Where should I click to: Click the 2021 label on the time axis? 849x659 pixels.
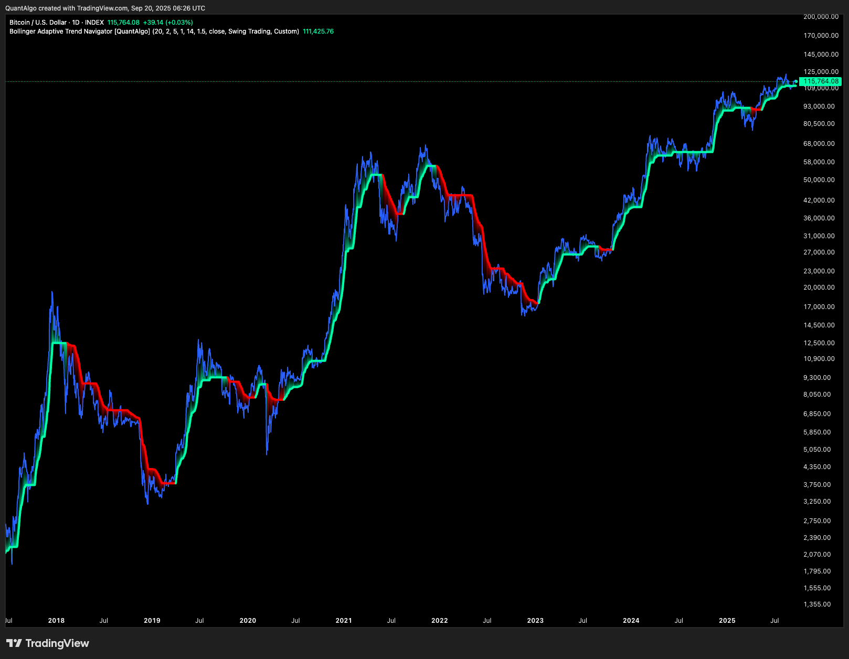tap(344, 621)
